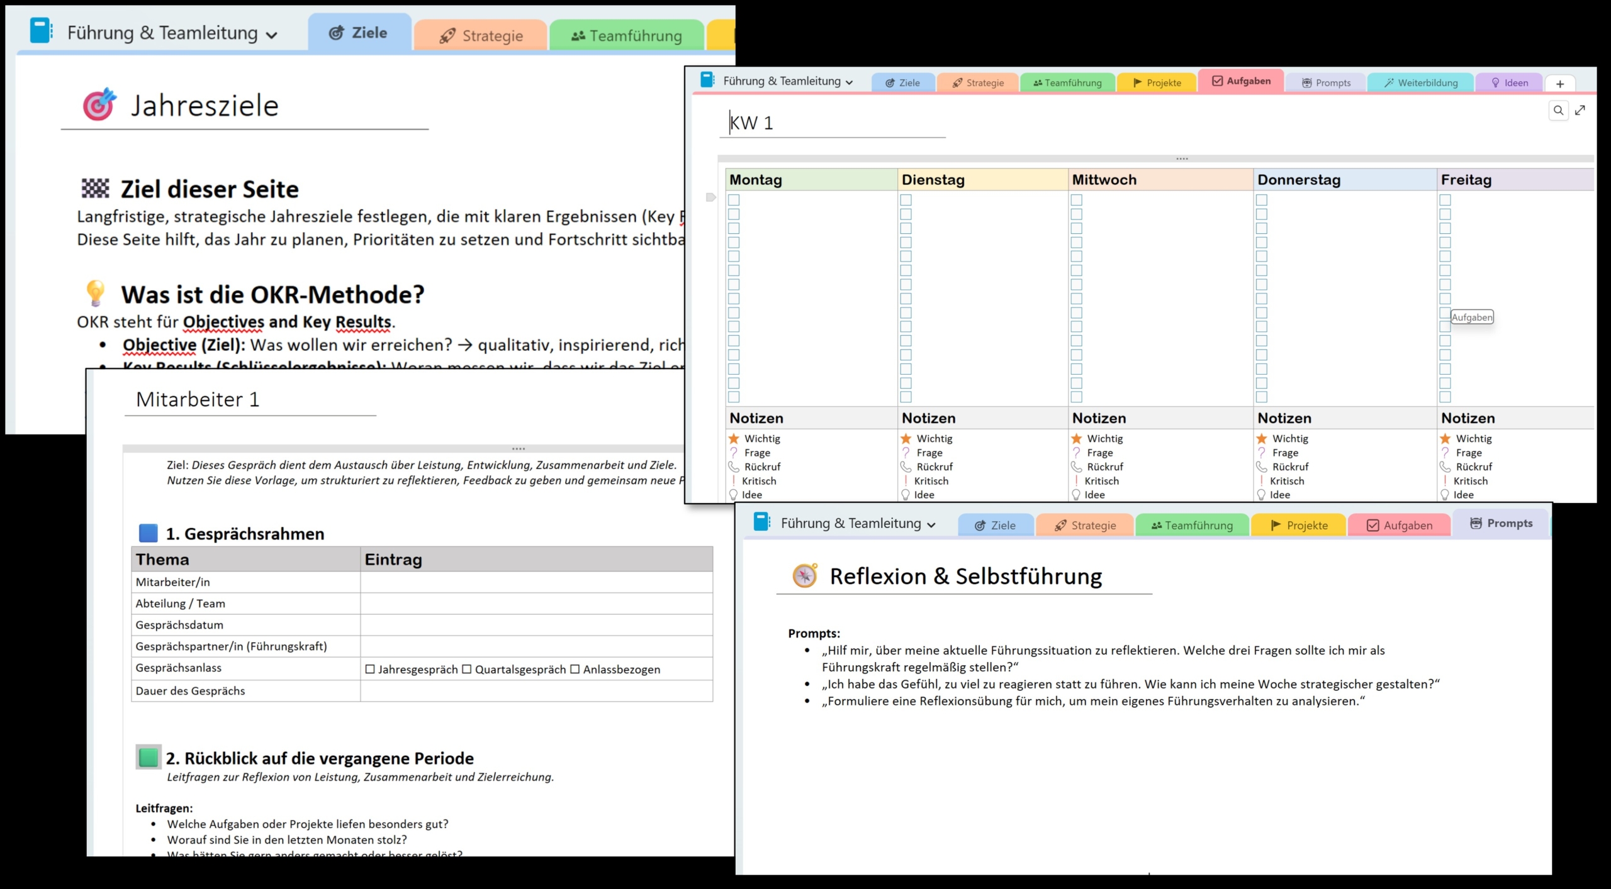Click the Rückruf phone tag under Mittwoch
This screenshot has width=1611, height=889.
1076,467
